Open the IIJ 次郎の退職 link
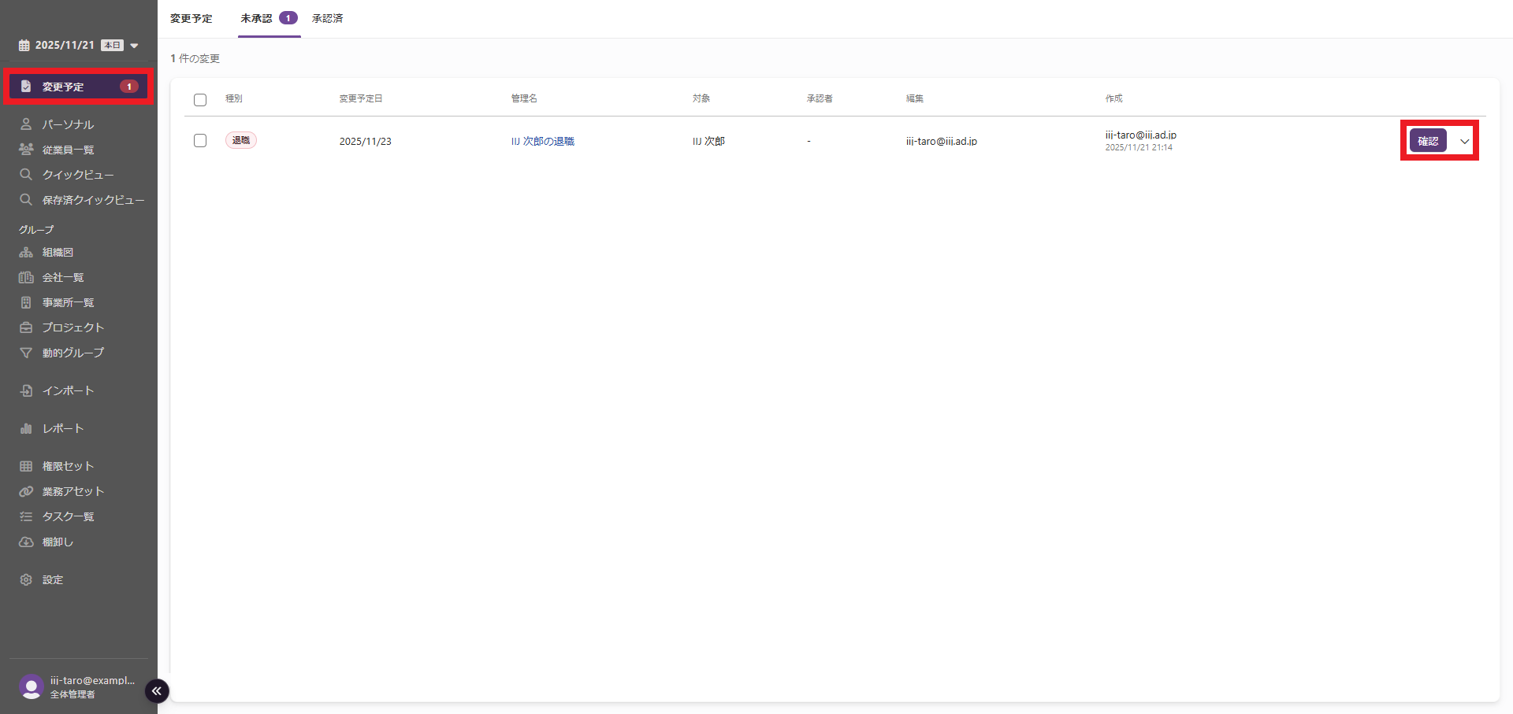The height and width of the screenshot is (714, 1513). (542, 141)
